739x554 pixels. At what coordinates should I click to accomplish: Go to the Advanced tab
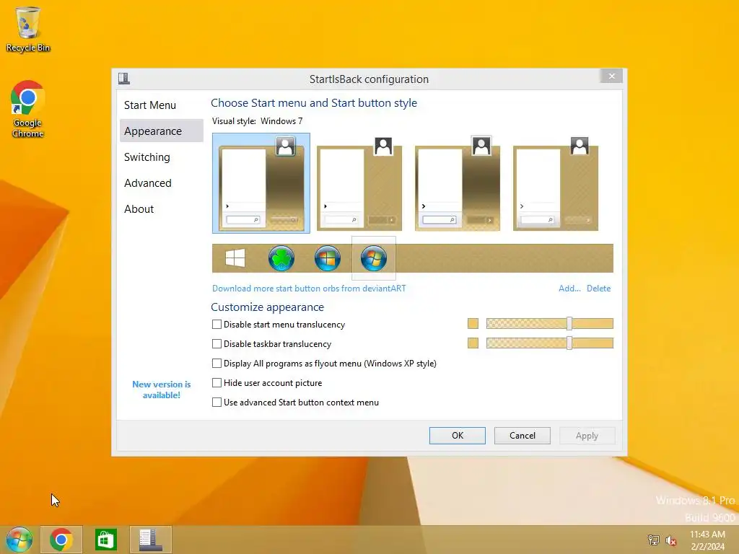[161, 183]
